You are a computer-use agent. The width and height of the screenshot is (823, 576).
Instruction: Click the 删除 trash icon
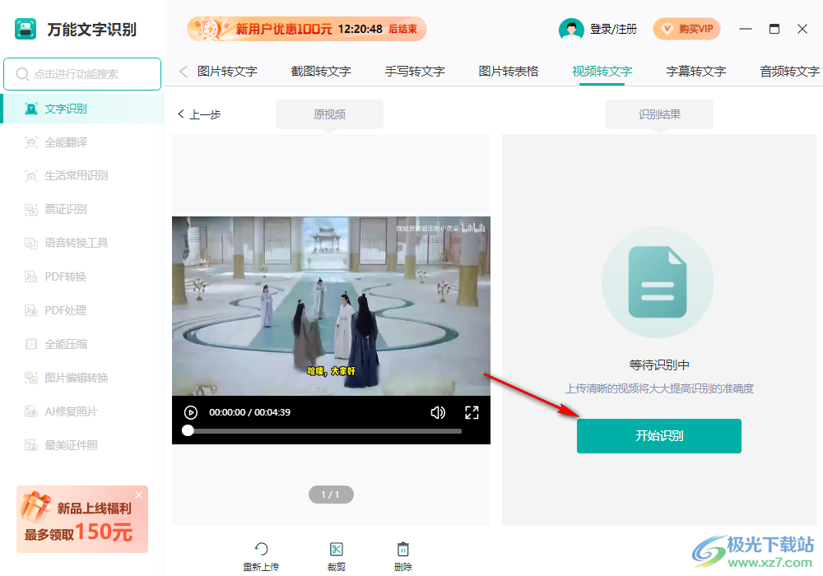(403, 549)
